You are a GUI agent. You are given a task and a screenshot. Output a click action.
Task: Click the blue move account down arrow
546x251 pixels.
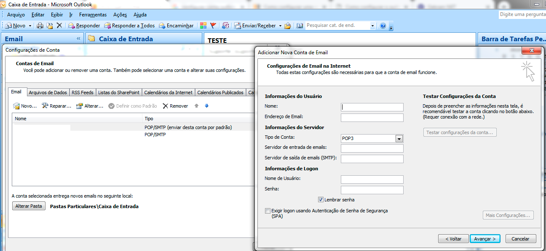[x=206, y=106]
